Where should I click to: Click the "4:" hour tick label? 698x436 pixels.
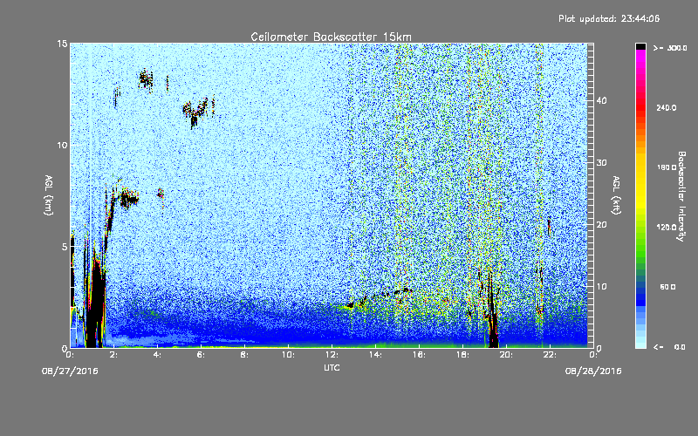[x=158, y=355]
